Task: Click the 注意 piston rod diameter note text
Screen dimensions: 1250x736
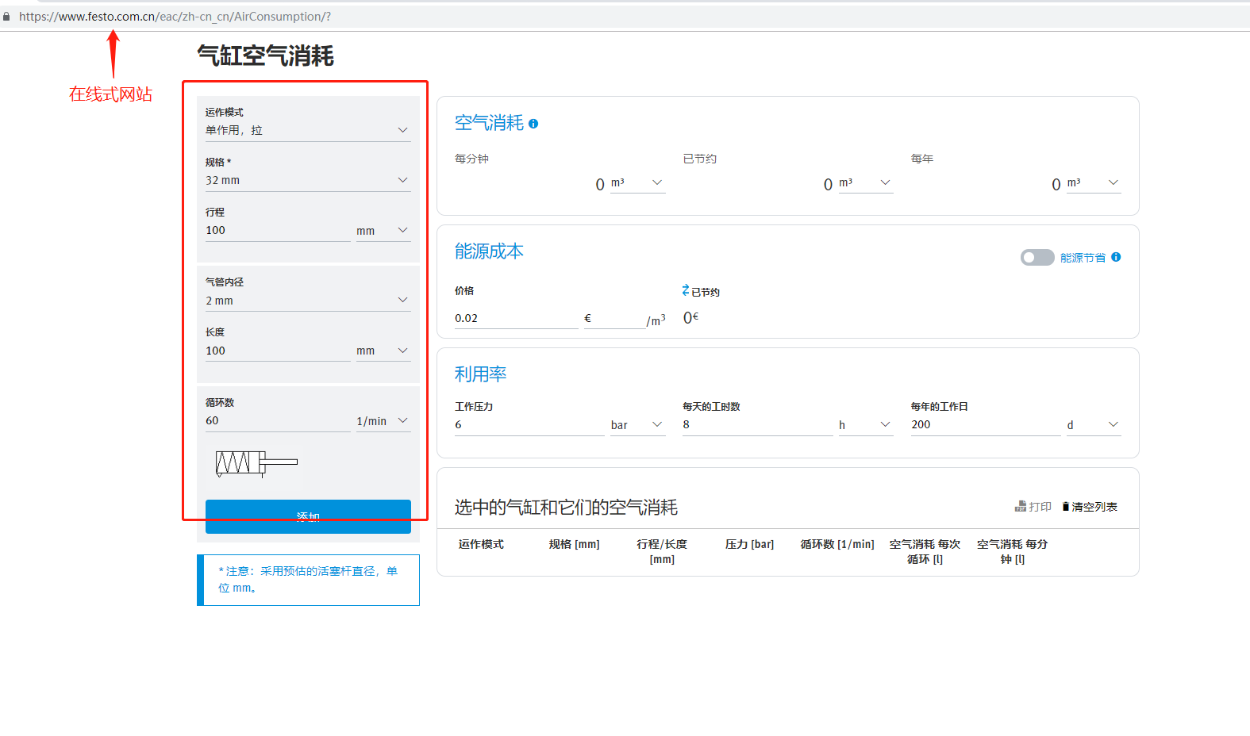Action: tap(308, 580)
